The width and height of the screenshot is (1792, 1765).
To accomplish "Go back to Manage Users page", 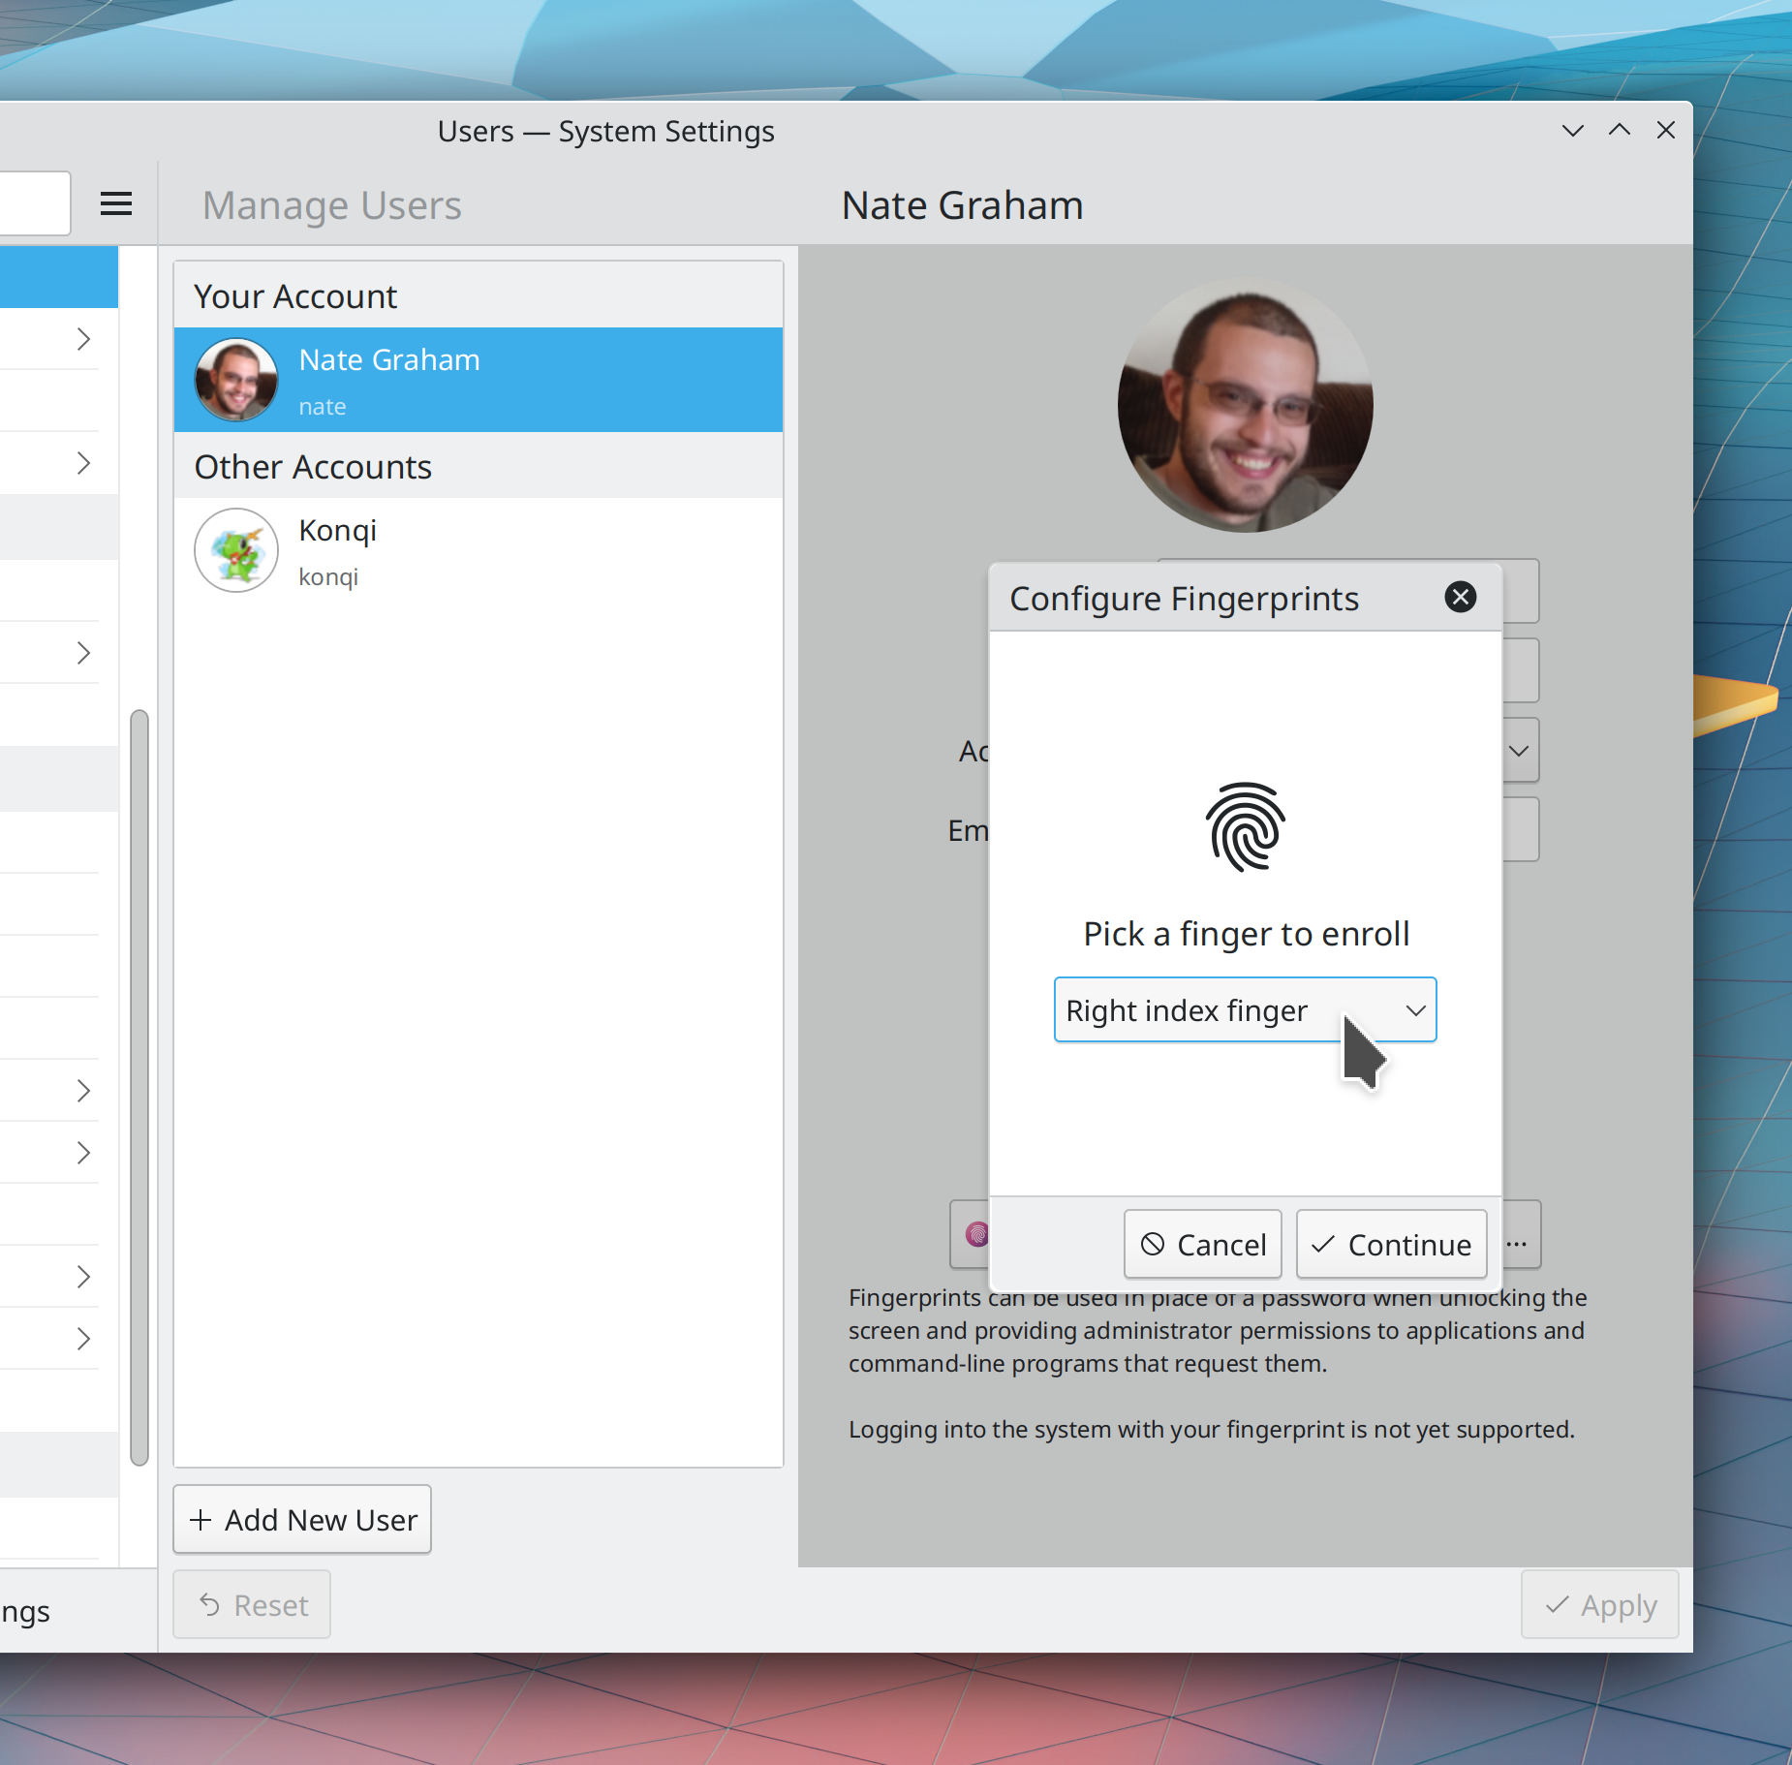I will (x=331, y=205).
